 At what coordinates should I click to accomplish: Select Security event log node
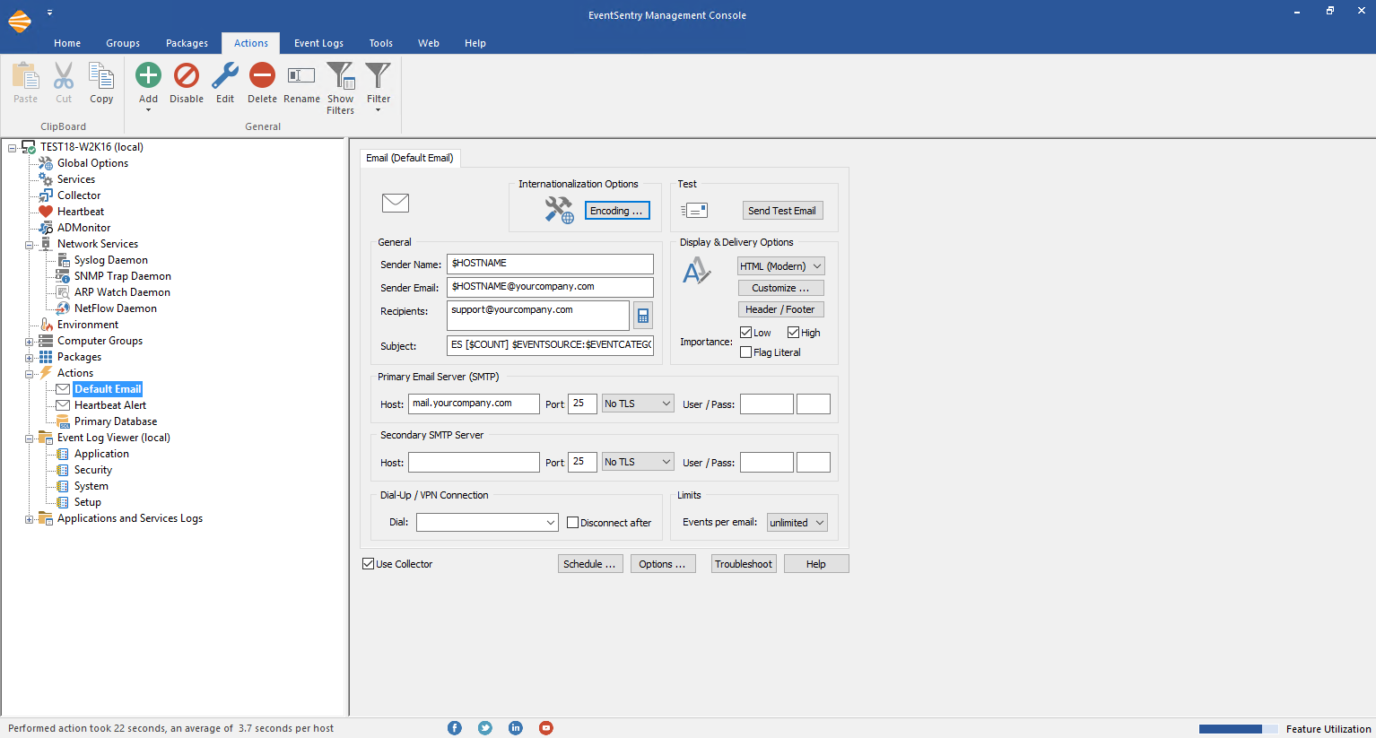(93, 470)
